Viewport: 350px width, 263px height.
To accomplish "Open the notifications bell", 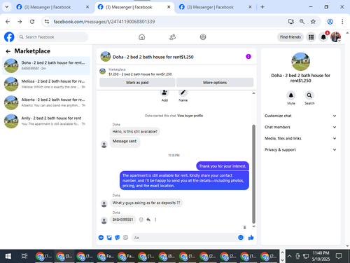I will point(323,37).
